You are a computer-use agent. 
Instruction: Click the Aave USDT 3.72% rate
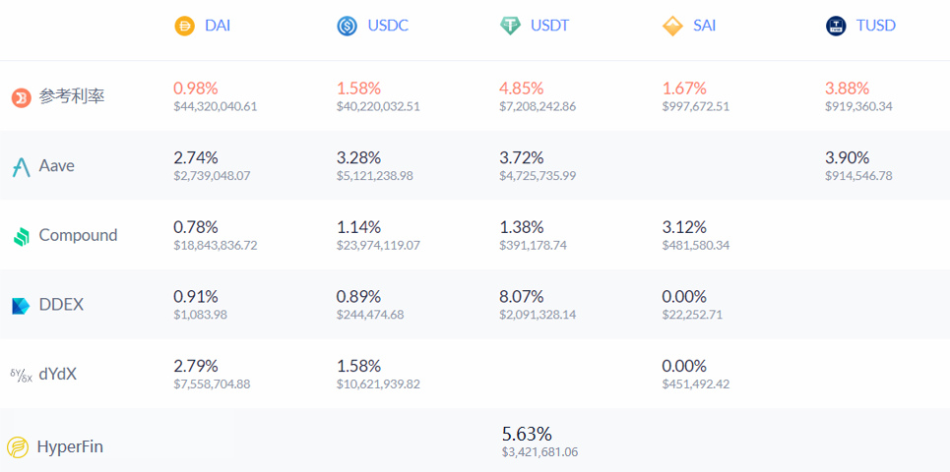pos(522,158)
